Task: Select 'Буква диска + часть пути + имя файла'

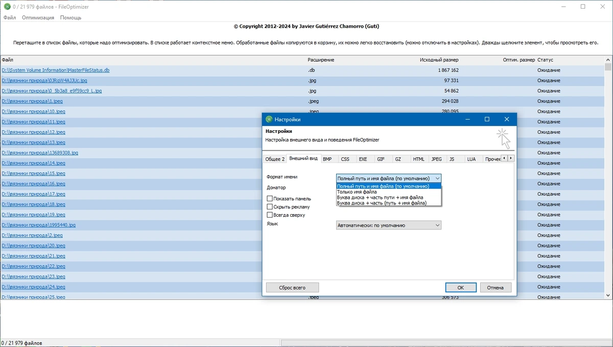Action: [388, 197]
